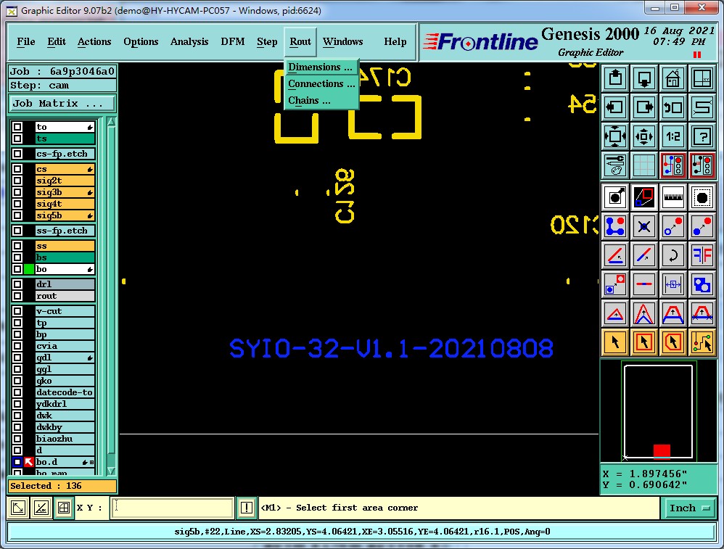Open the Analysis menu
Viewport: 724px width, 549px height.
coord(189,41)
